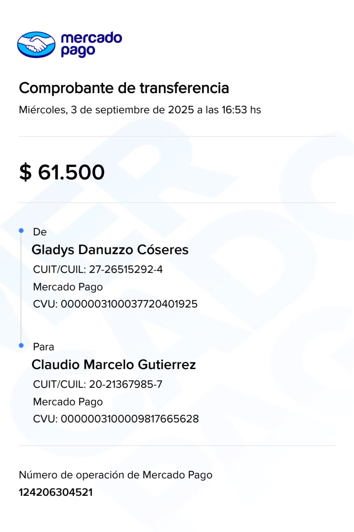Click the vertical line connecting De and Para
354x532 pixels.
(x=21, y=288)
